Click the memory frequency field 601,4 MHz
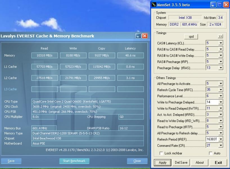Viewport: 230px width, 169px height. tap(190, 25)
